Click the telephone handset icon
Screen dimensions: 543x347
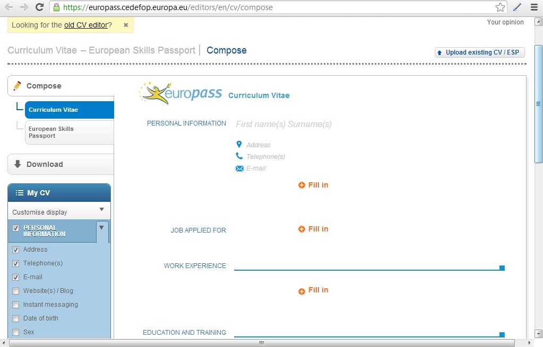pos(239,156)
